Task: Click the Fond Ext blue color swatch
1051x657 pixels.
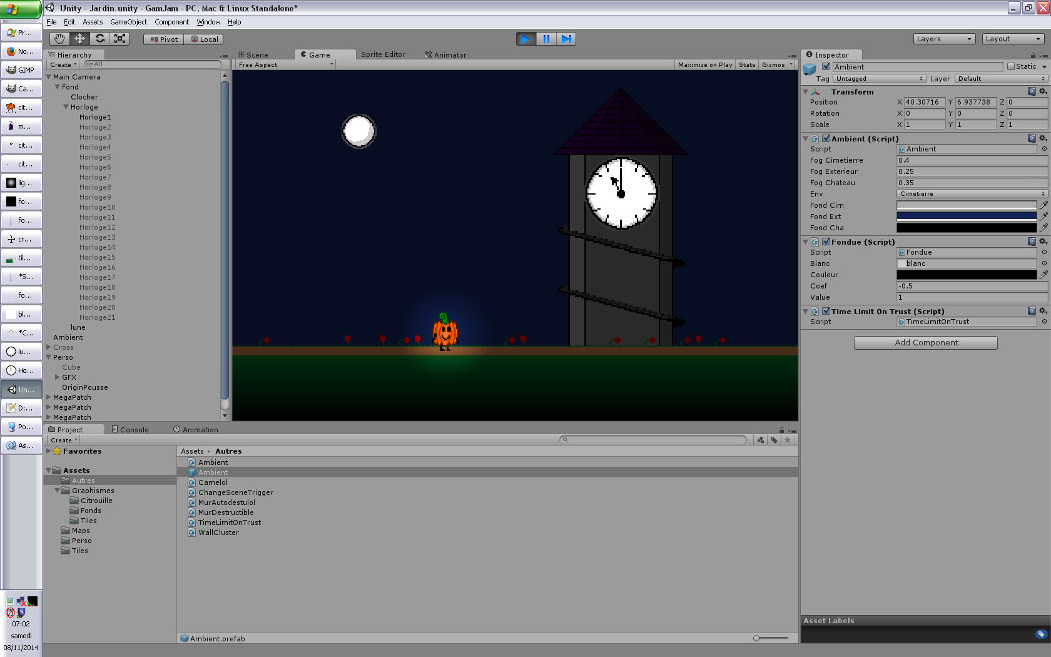Action: [x=966, y=216]
